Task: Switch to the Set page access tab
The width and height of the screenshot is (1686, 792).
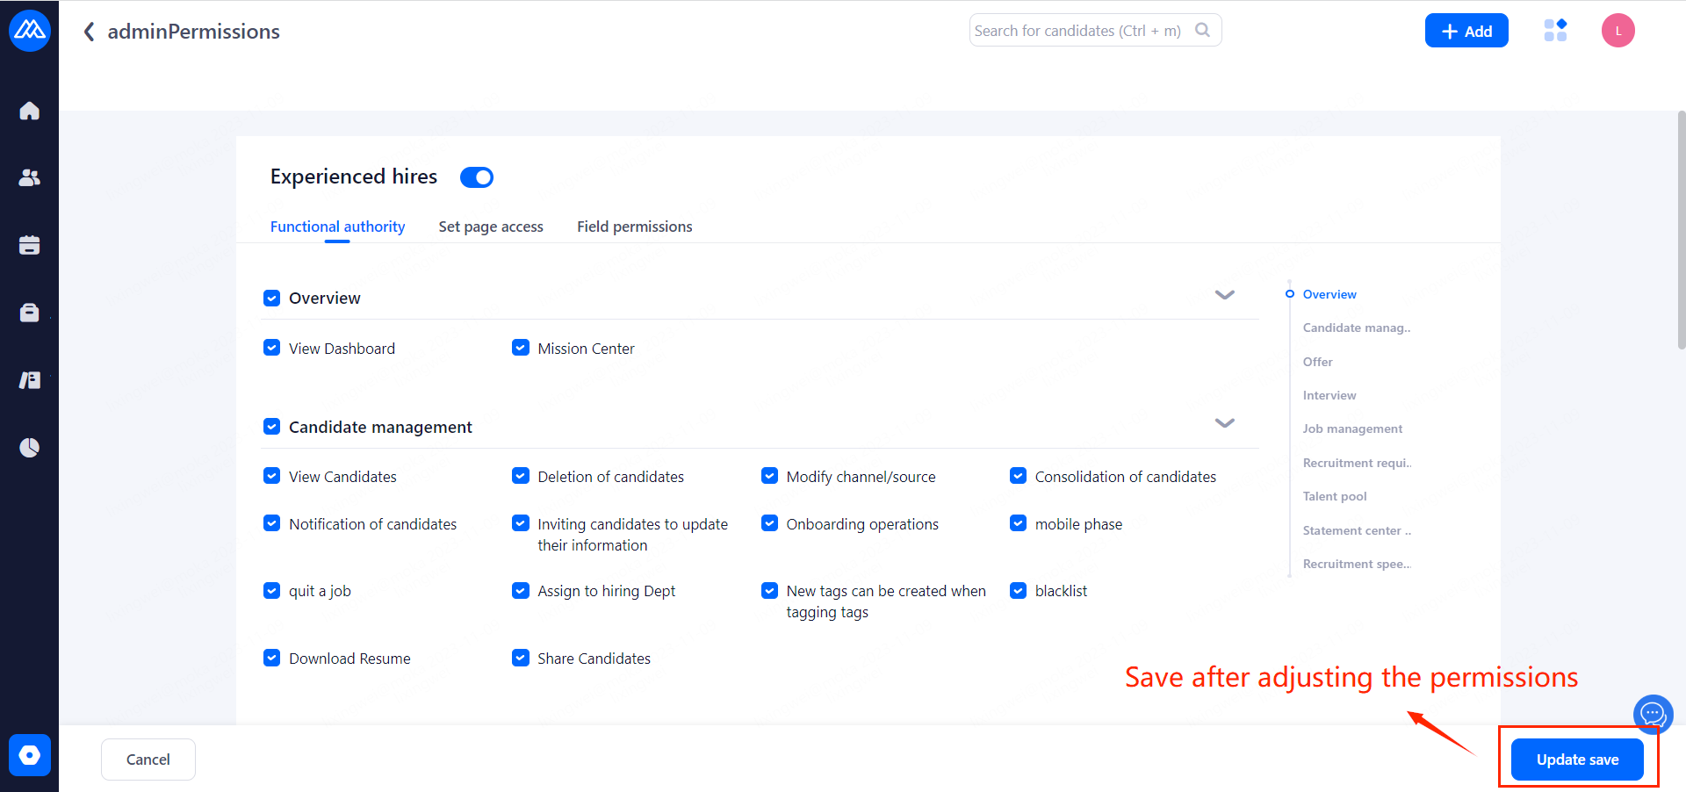Action: coord(491,227)
